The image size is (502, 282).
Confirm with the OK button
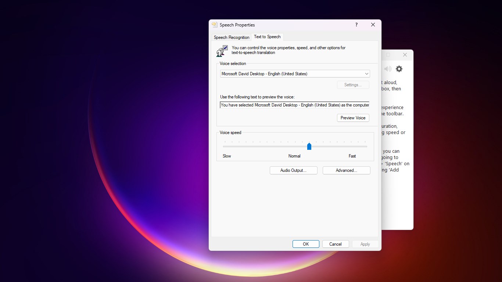pyautogui.click(x=306, y=244)
